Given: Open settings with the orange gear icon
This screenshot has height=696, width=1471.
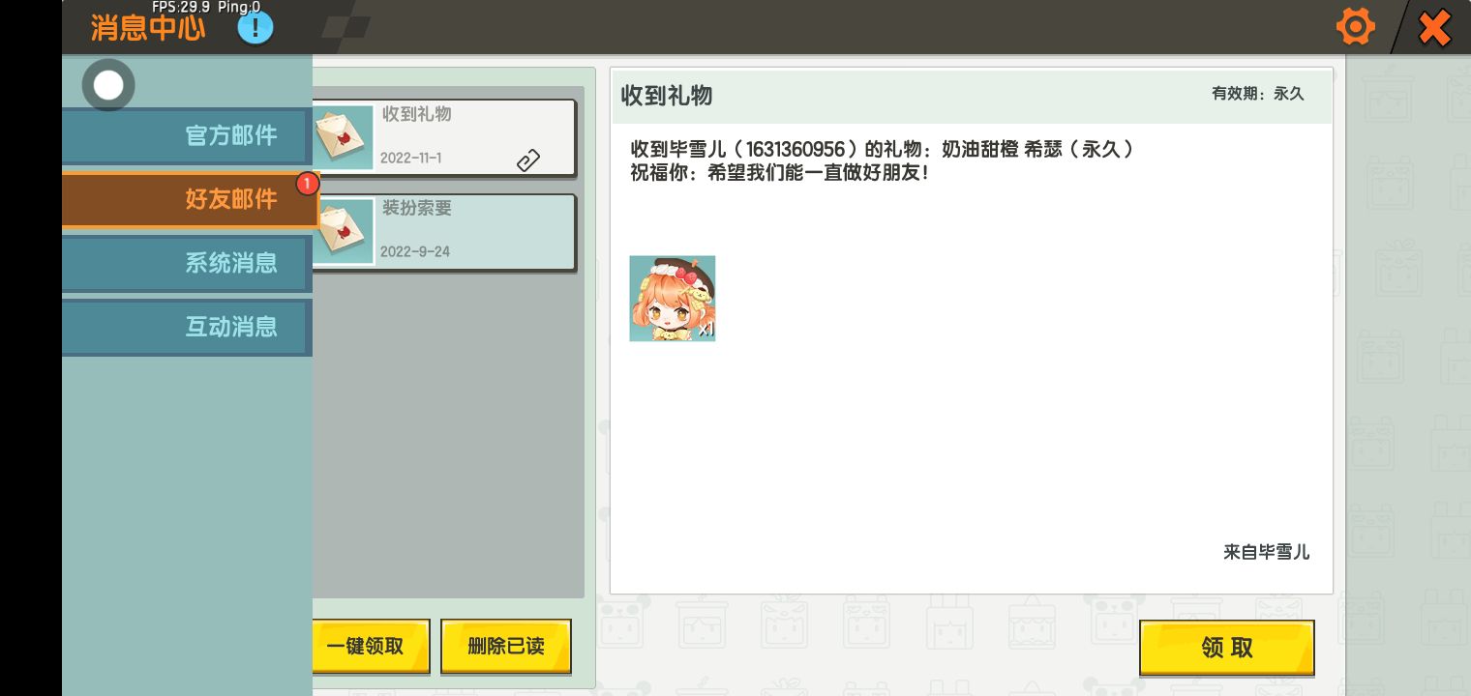Looking at the screenshot, I should pos(1355,26).
